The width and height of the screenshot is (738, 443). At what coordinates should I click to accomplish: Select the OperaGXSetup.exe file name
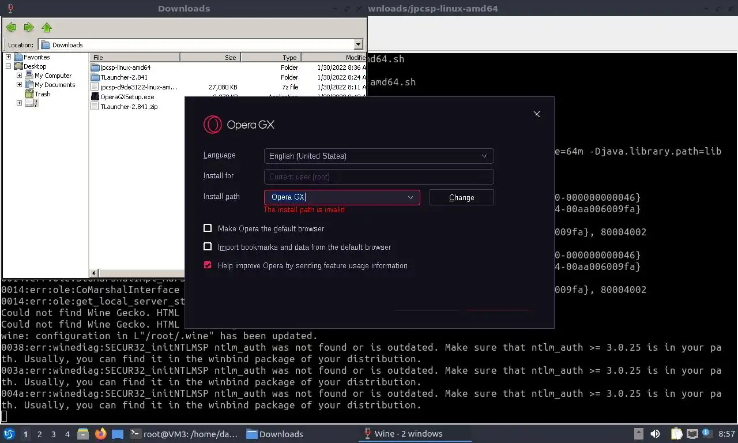click(127, 97)
